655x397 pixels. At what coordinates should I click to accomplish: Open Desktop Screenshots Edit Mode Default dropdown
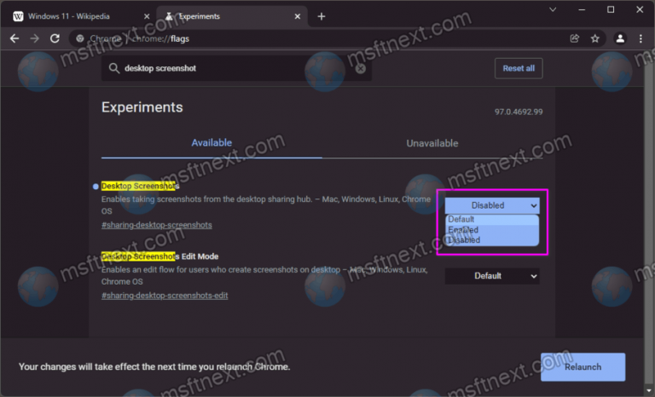point(492,276)
